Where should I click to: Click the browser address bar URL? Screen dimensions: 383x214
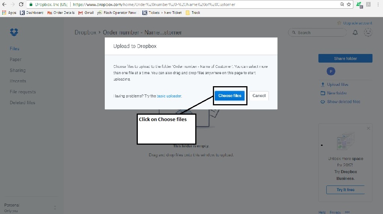tap(154, 4)
